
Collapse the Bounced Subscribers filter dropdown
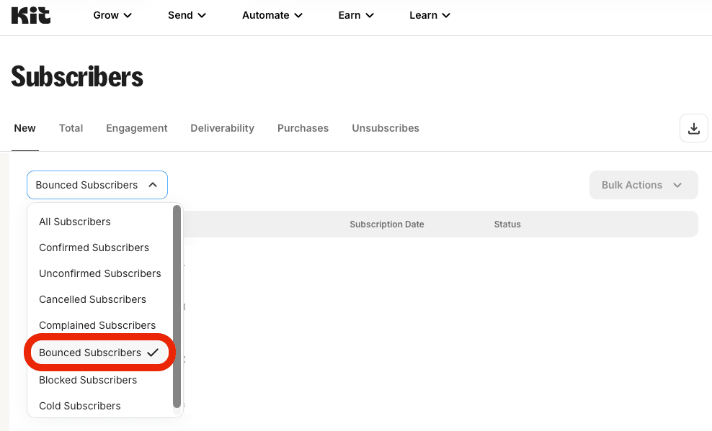click(97, 185)
